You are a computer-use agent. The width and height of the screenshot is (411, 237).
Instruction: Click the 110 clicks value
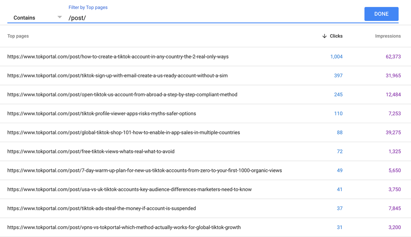[x=338, y=114]
